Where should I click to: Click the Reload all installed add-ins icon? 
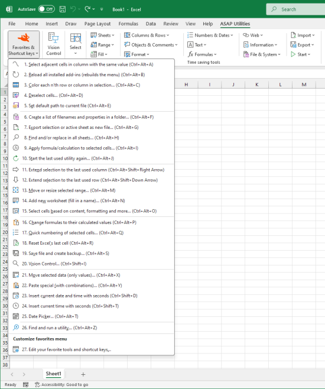click(15, 74)
